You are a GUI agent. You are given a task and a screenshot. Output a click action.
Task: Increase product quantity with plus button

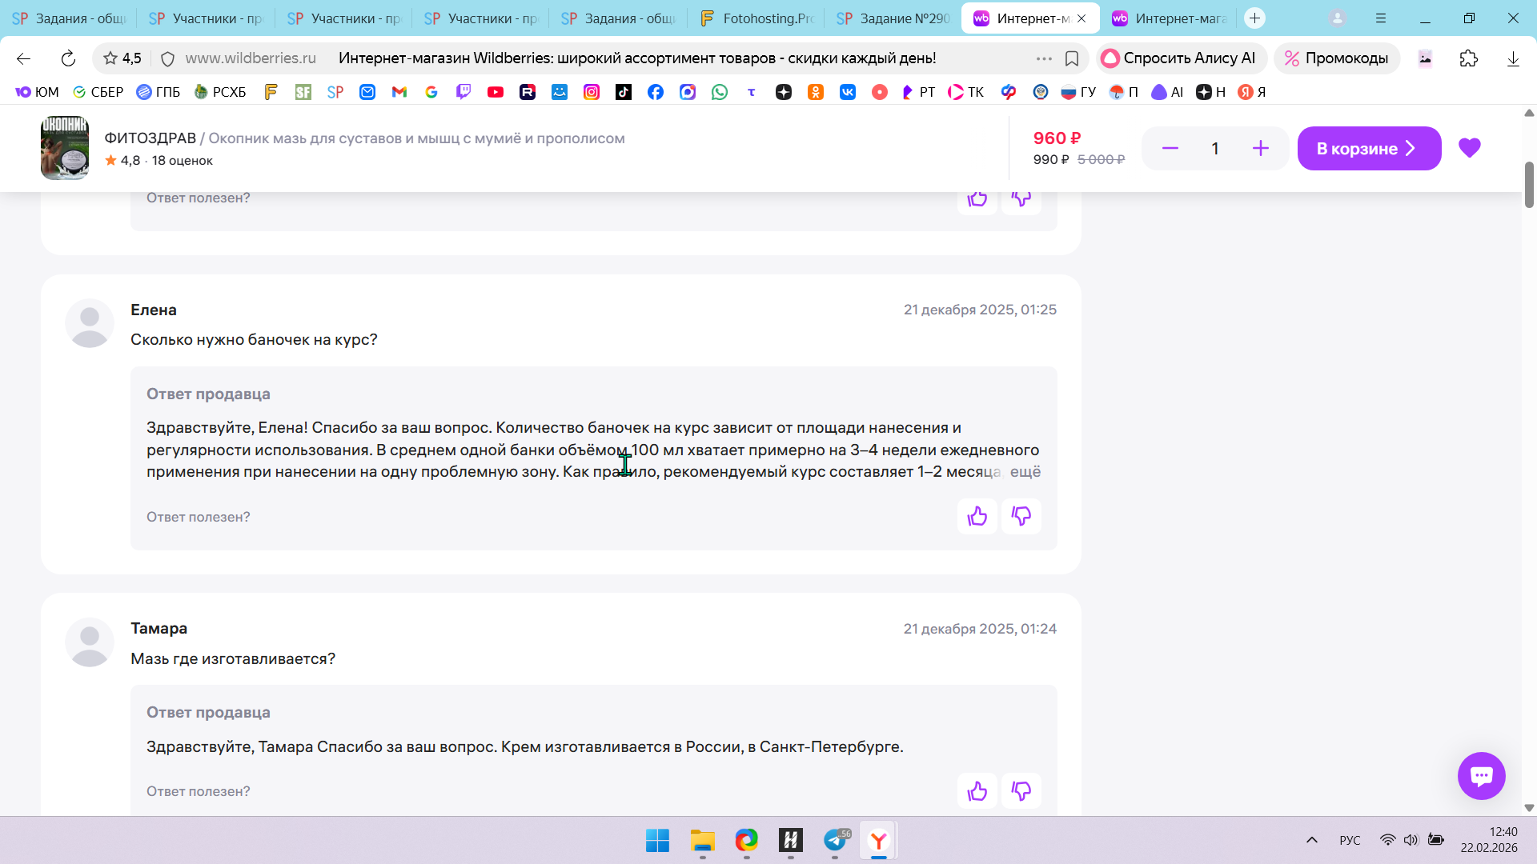(x=1260, y=149)
